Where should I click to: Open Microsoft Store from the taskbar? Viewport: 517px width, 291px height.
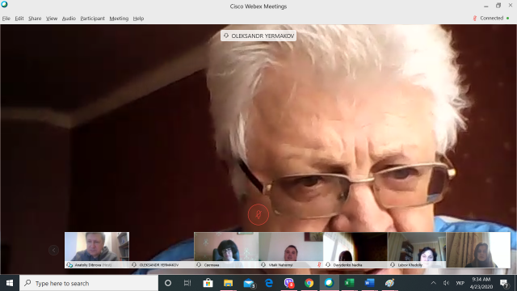(x=208, y=283)
